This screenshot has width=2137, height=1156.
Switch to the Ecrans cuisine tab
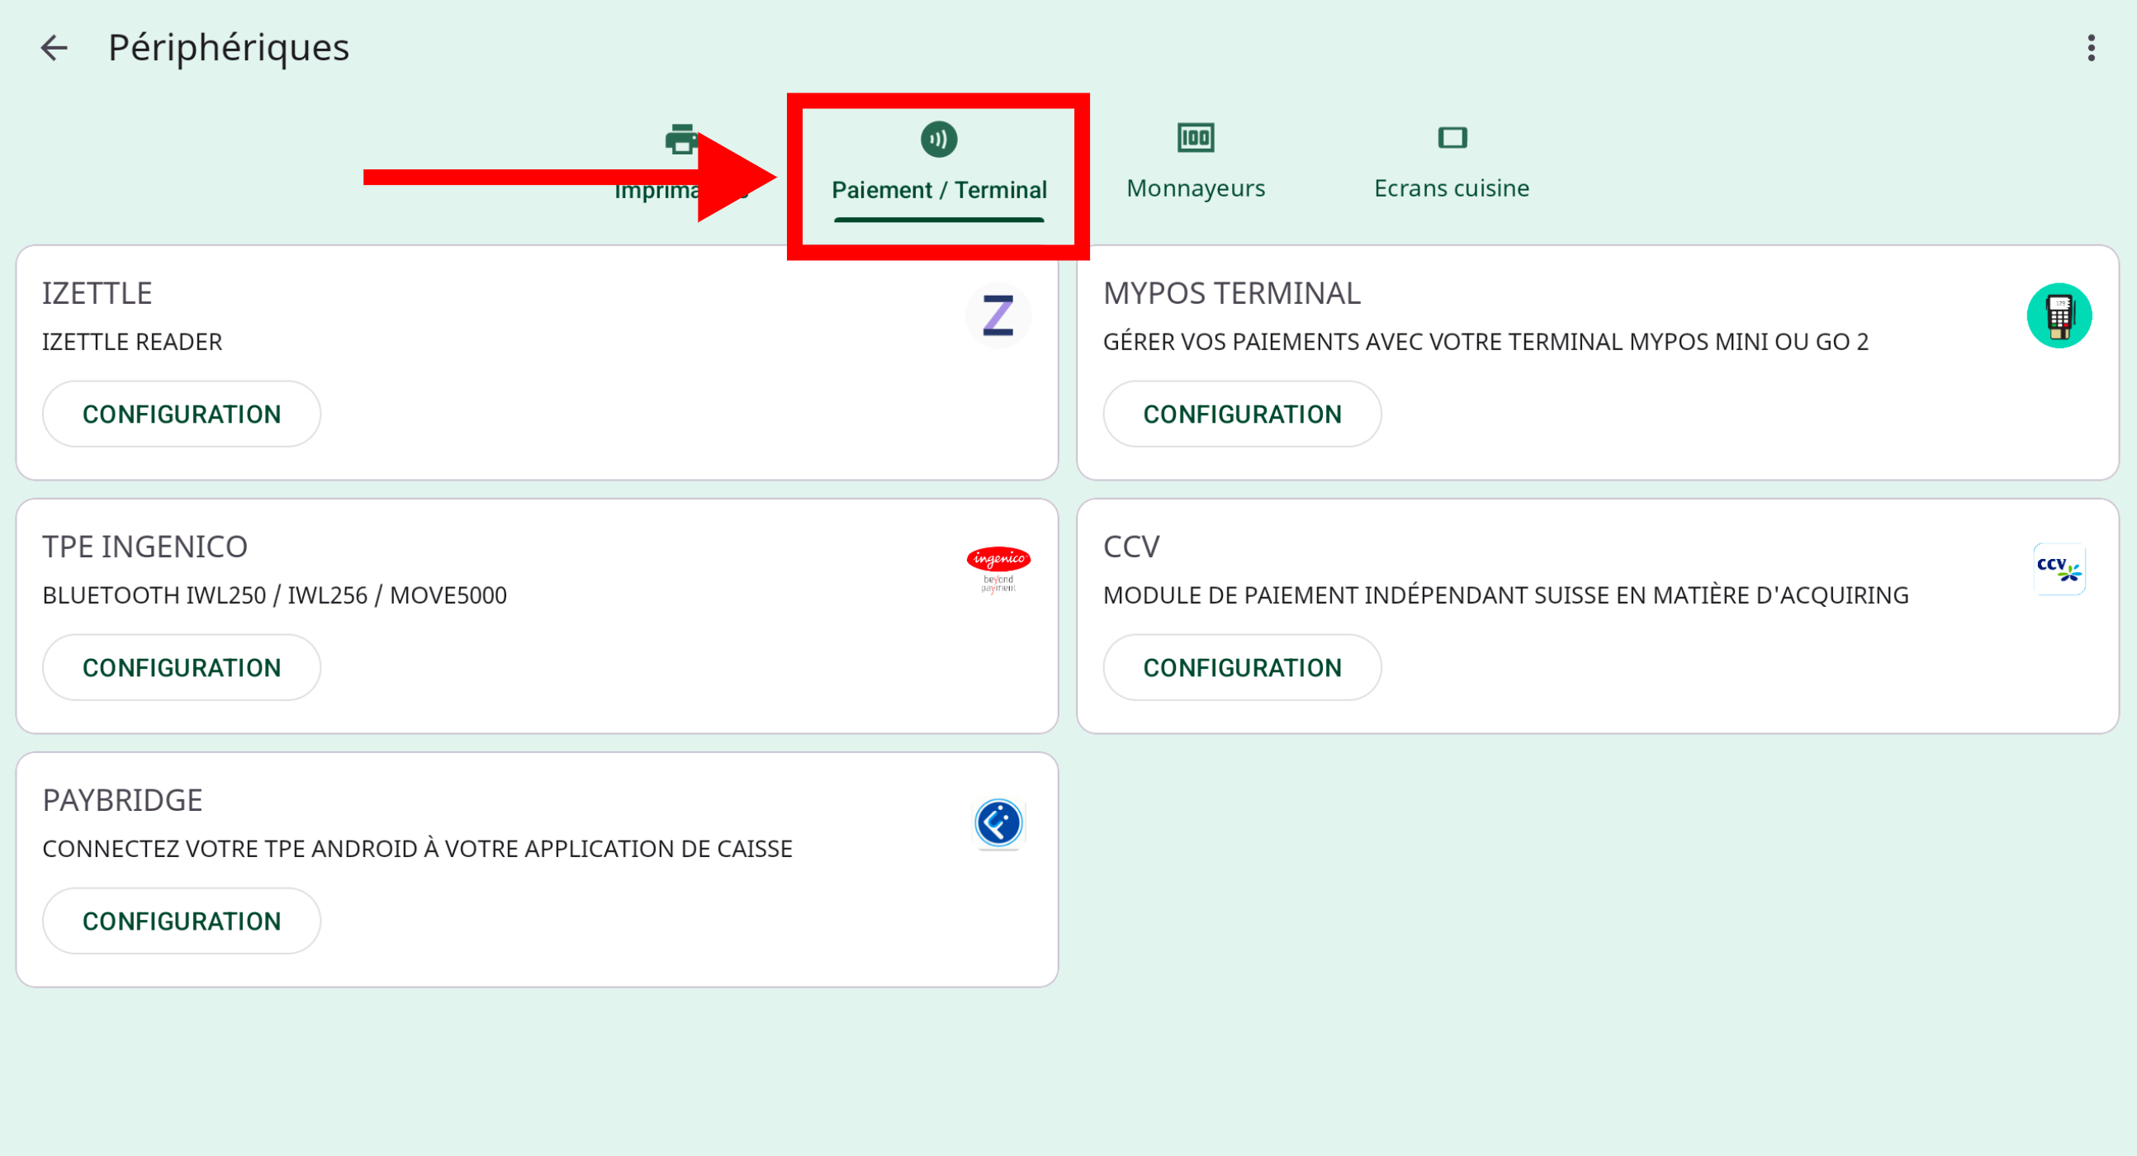pyautogui.click(x=1451, y=188)
